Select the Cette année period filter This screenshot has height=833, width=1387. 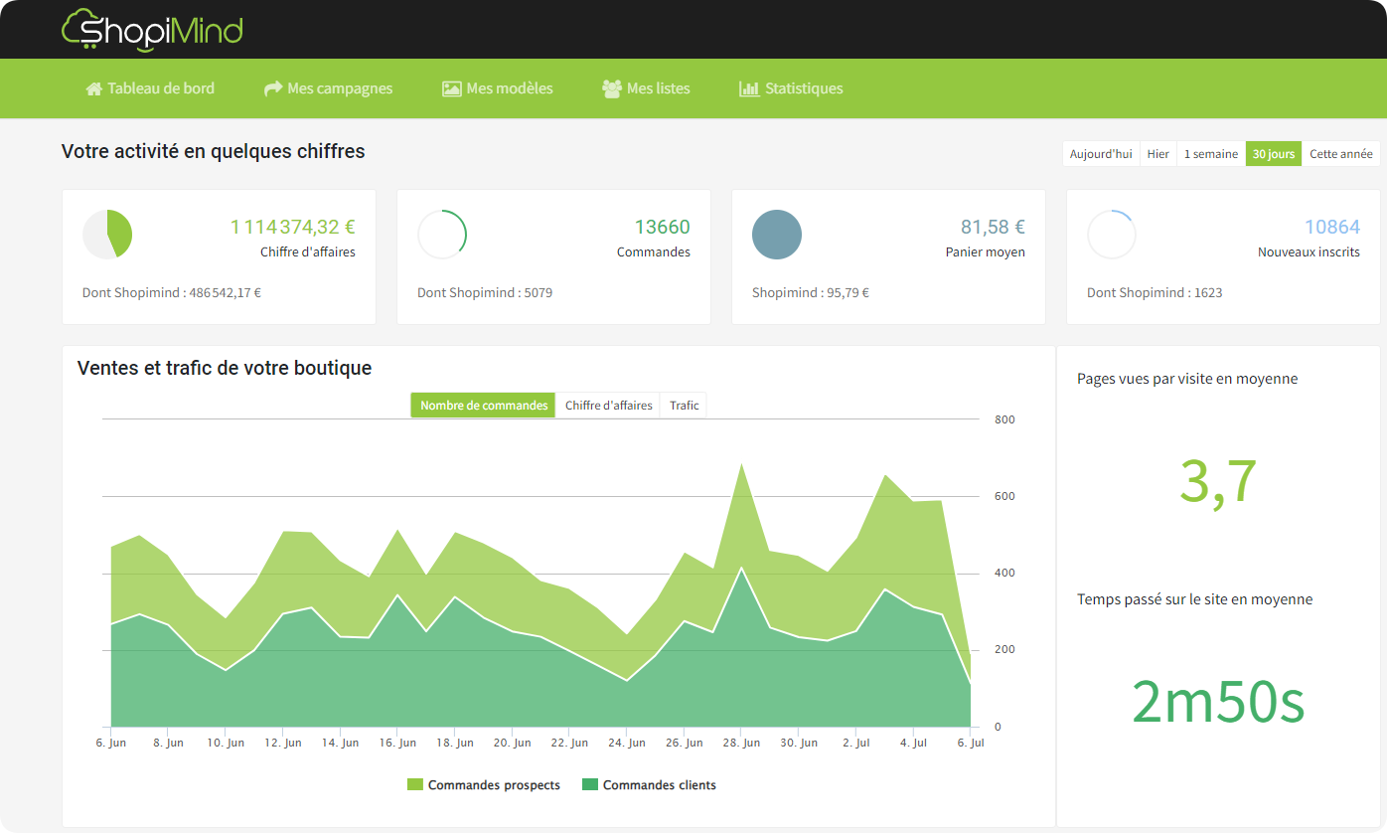click(x=1340, y=154)
